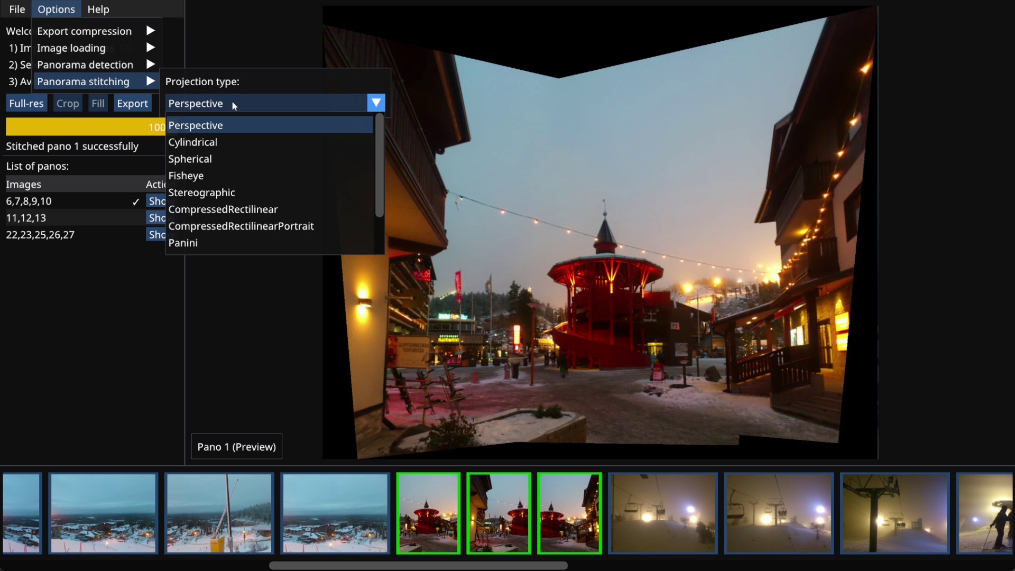Select the first green-highlighted red tower thumbnail
The image size is (1015, 571).
point(428,513)
